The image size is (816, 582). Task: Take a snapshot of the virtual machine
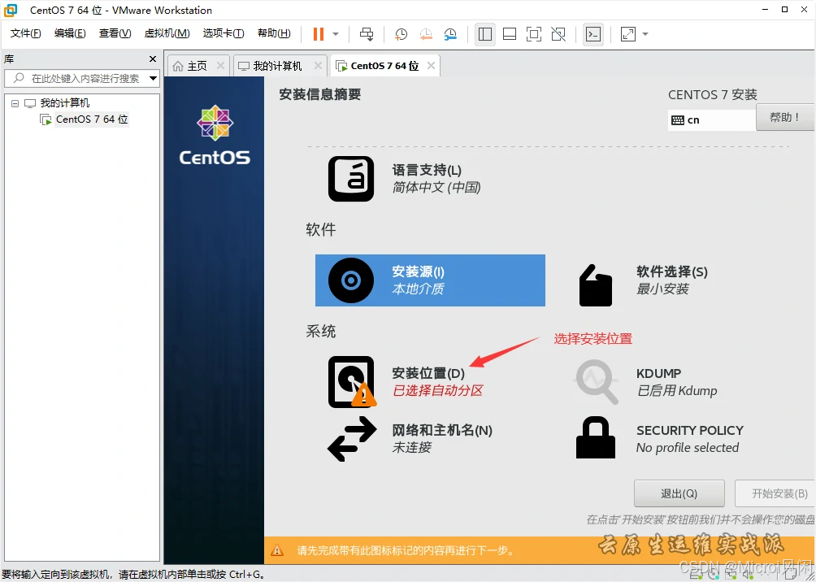click(401, 34)
